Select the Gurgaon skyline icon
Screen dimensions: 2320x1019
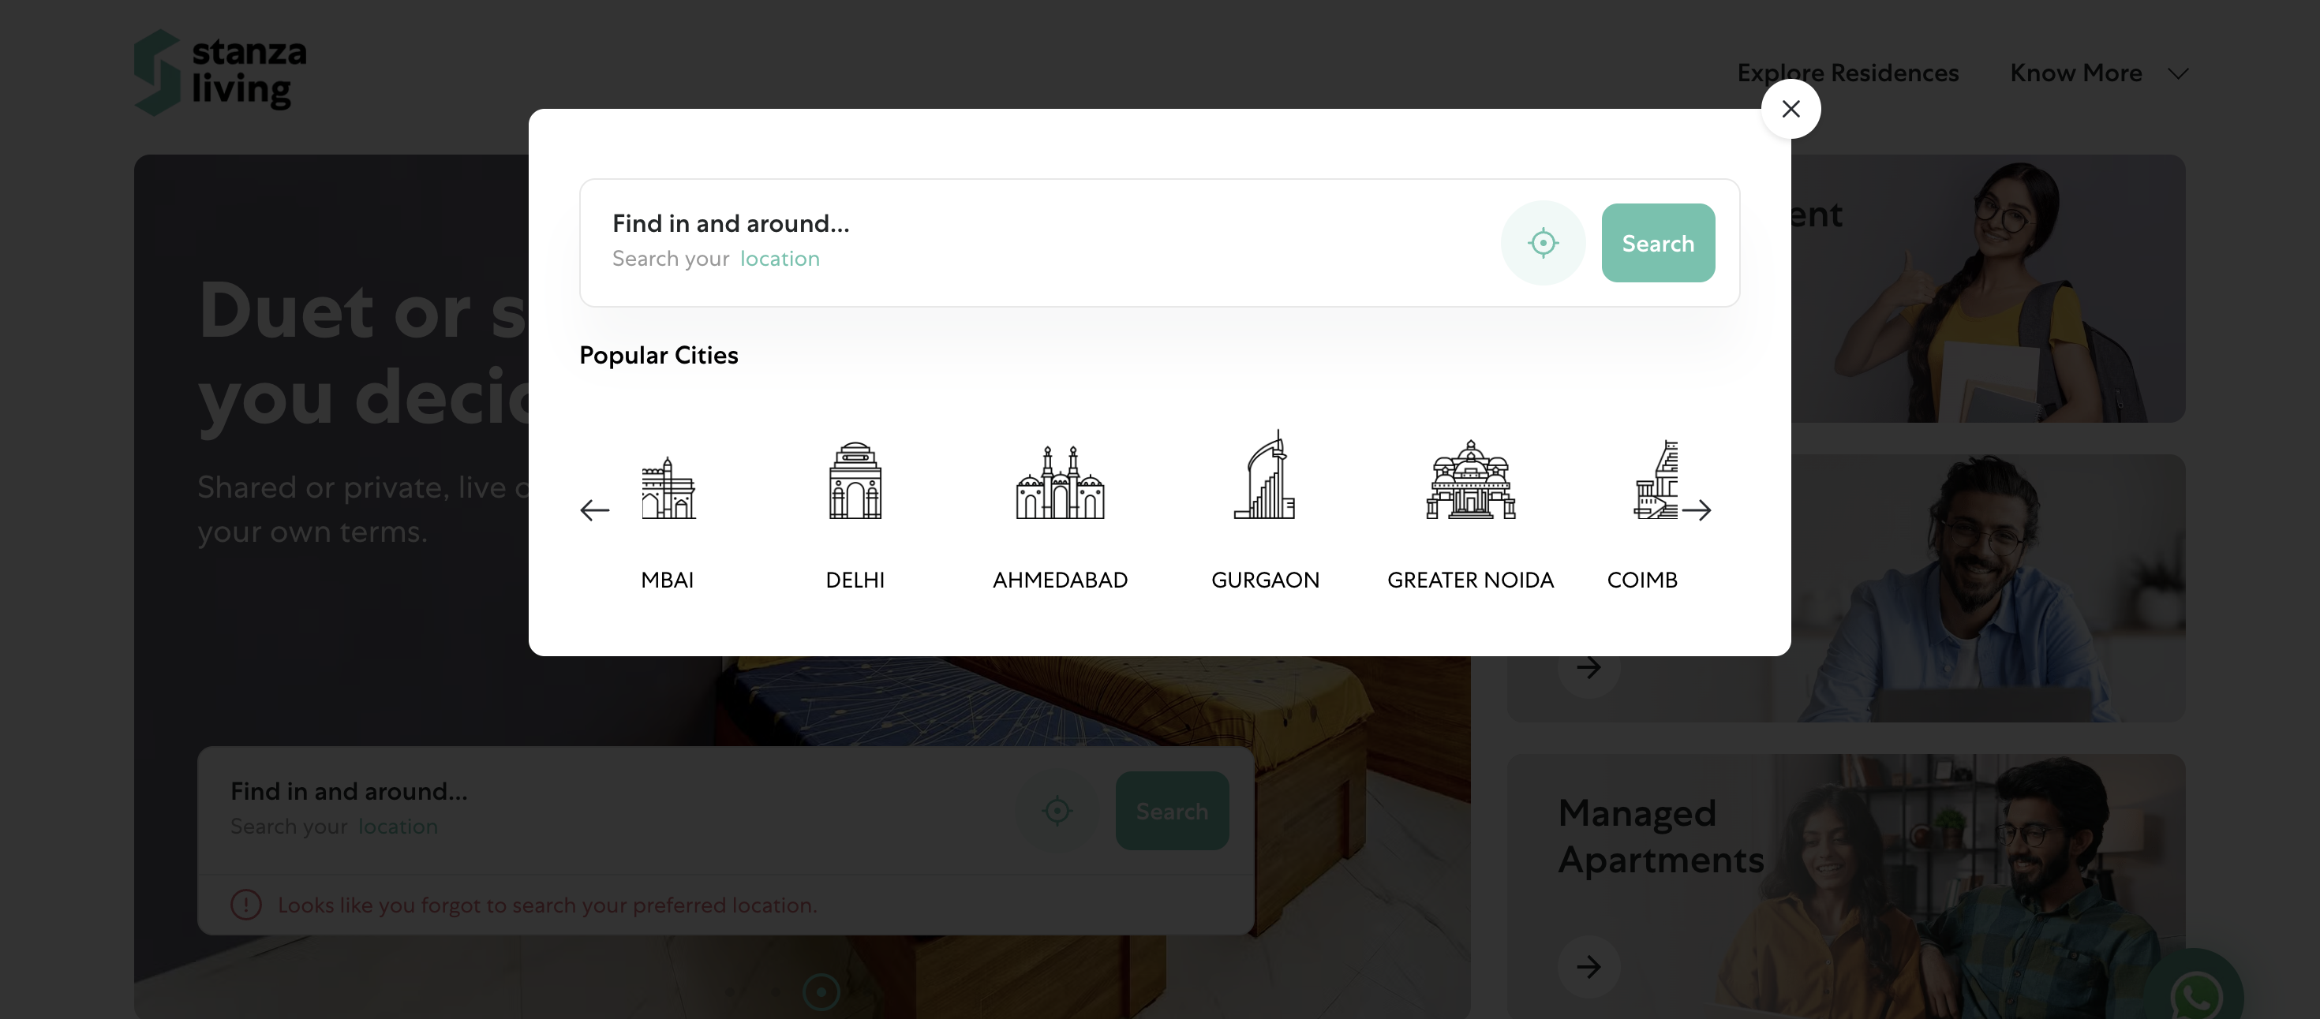pos(1264,477)
